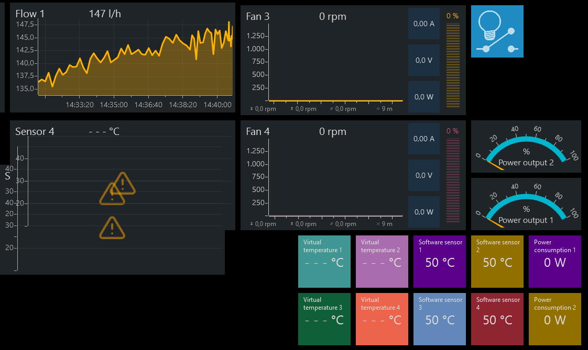Open the Power consumption 1 tile

coord(555,262)
